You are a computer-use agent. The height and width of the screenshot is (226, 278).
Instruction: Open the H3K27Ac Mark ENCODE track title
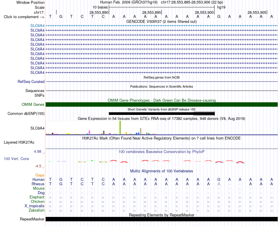(x=162, y=138)
